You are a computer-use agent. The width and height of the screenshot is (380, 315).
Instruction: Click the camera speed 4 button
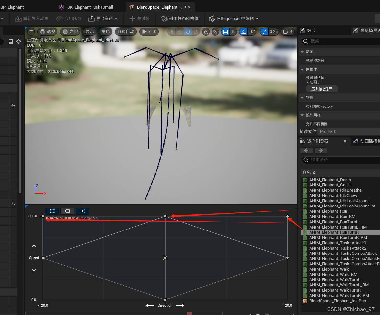288,32
